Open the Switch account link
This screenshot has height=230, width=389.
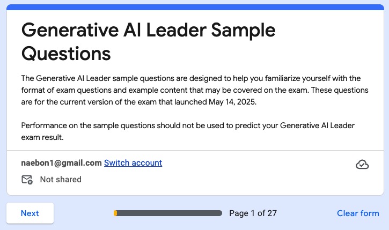(133, 163)
